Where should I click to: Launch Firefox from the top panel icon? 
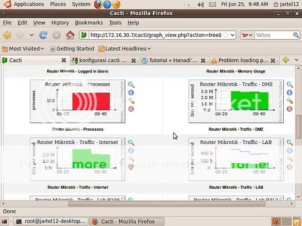coord(98,4)
